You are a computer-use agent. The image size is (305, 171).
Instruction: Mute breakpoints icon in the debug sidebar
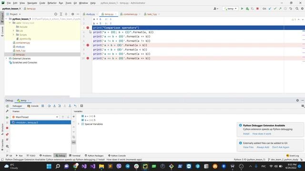[x=7, y=140]
